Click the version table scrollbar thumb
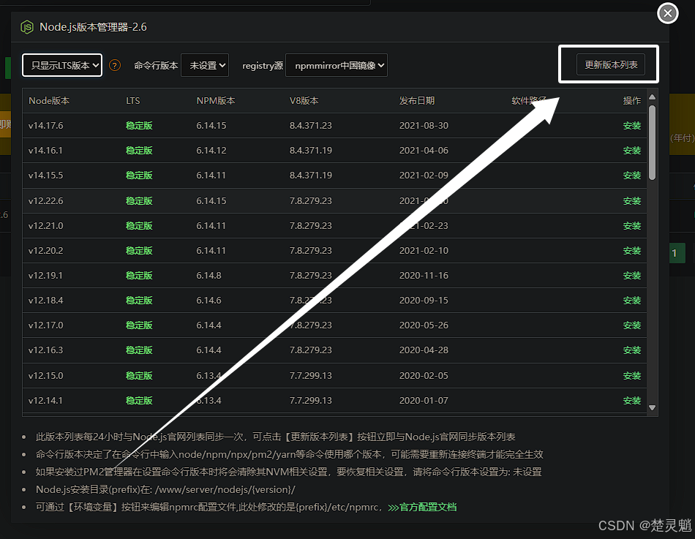Image resolution: width=695 pixels, height=539 pixels. [652, 143]
